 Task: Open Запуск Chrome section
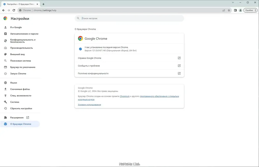tap(20, 74)
